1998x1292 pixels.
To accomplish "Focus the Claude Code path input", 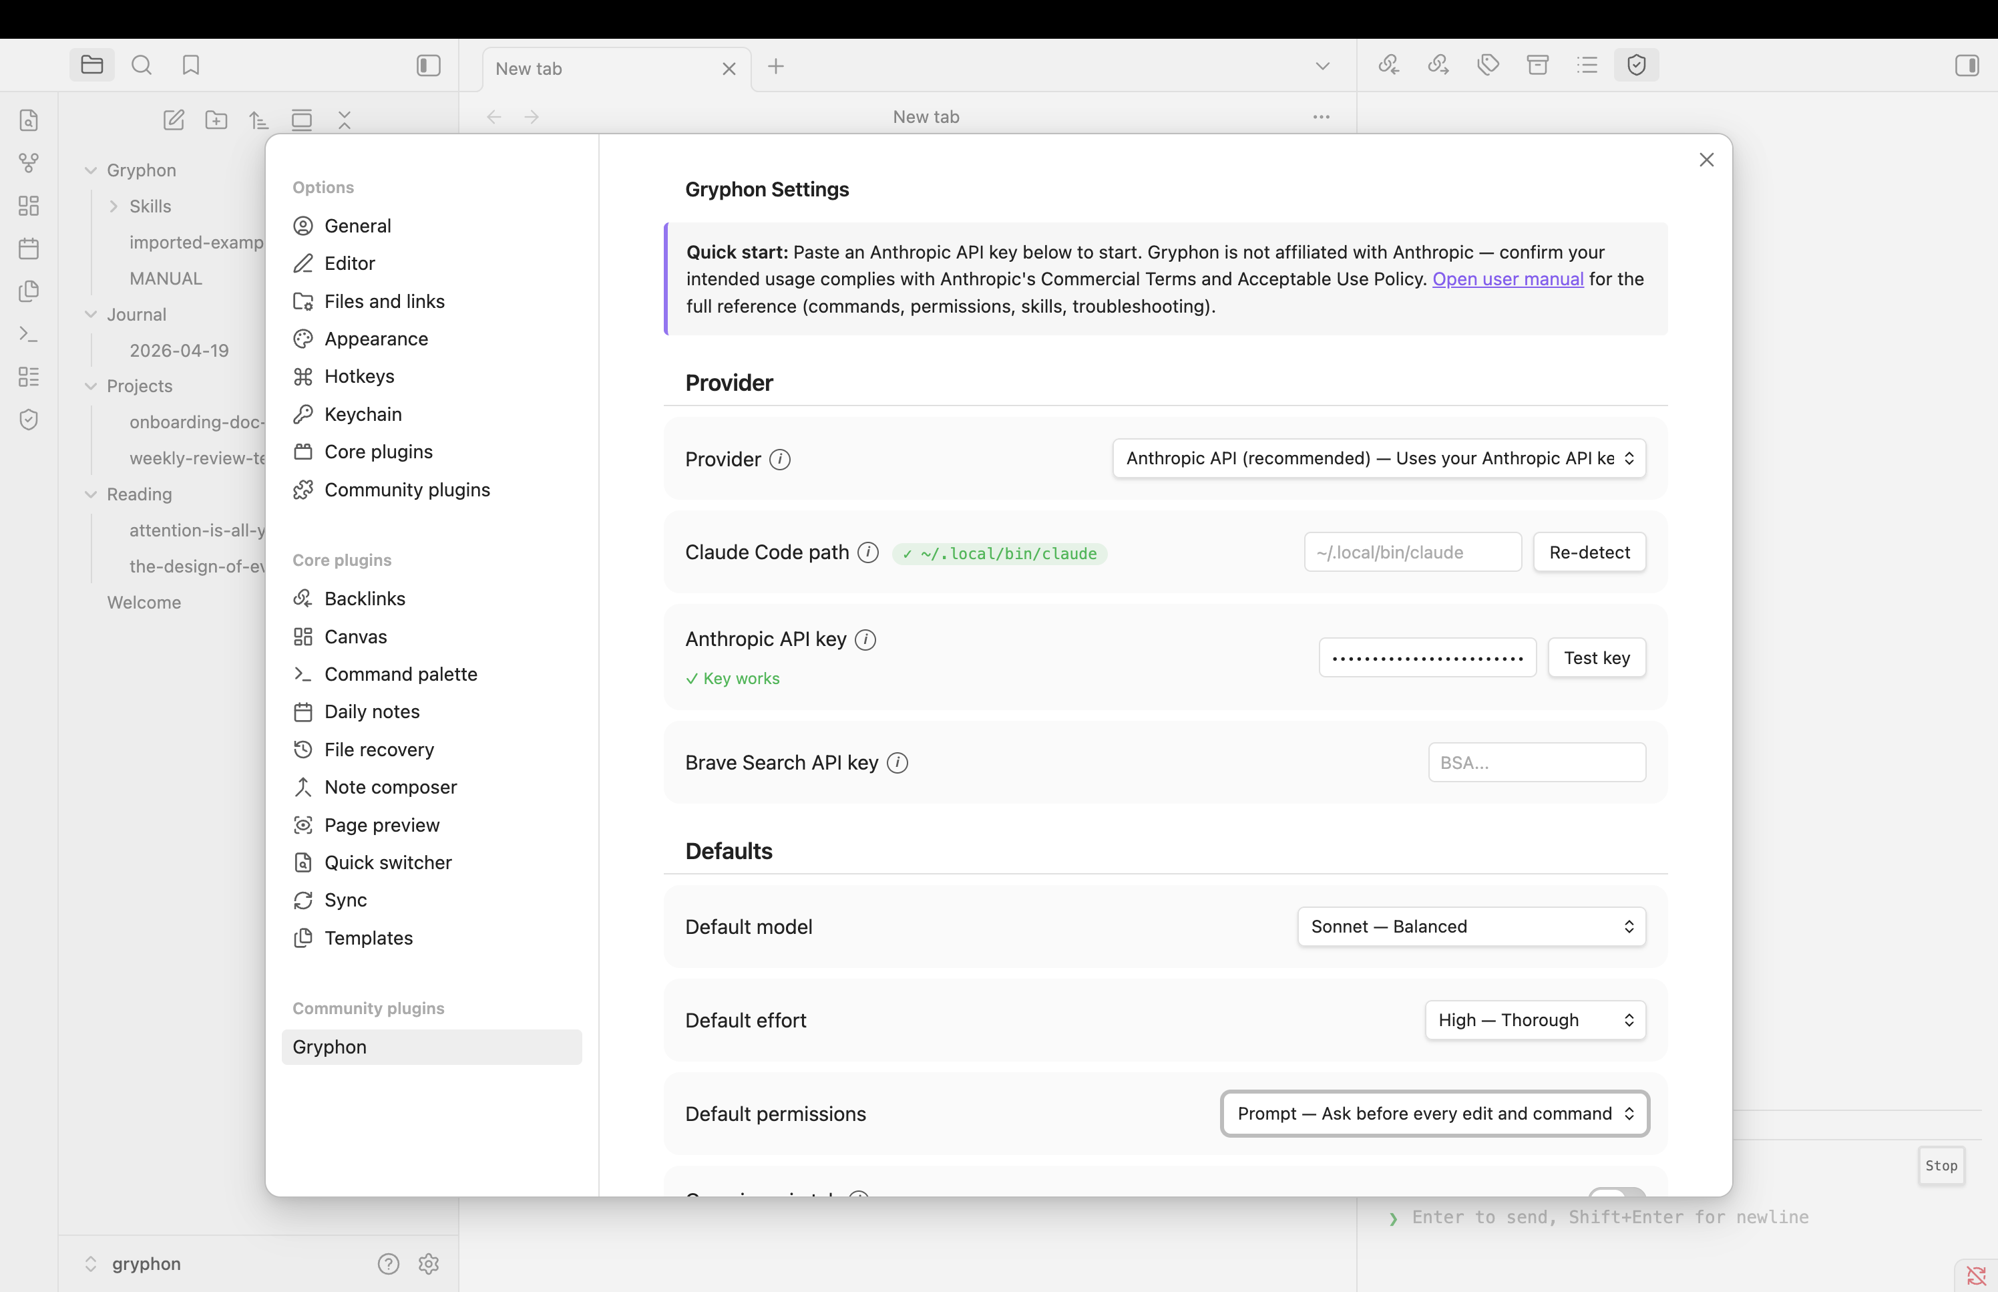I will (1413, 552).
